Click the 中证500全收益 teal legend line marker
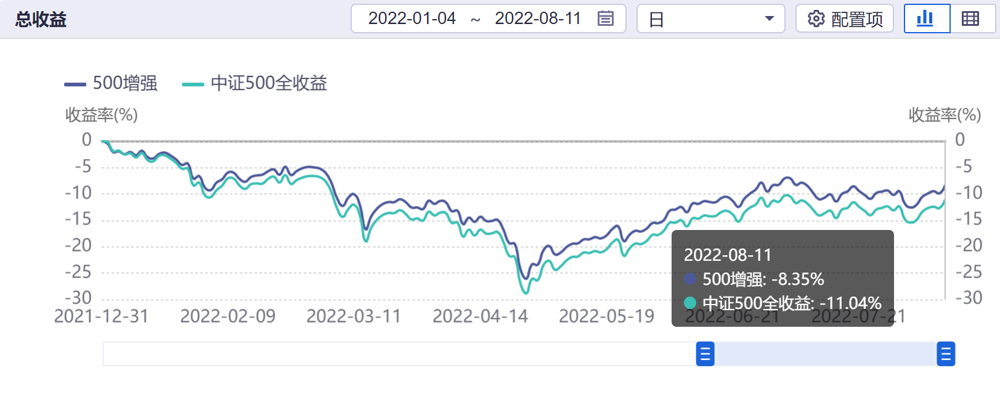The width and height of the screenshot is (1000, 402). pyautogui.click(x=193, y=84)
